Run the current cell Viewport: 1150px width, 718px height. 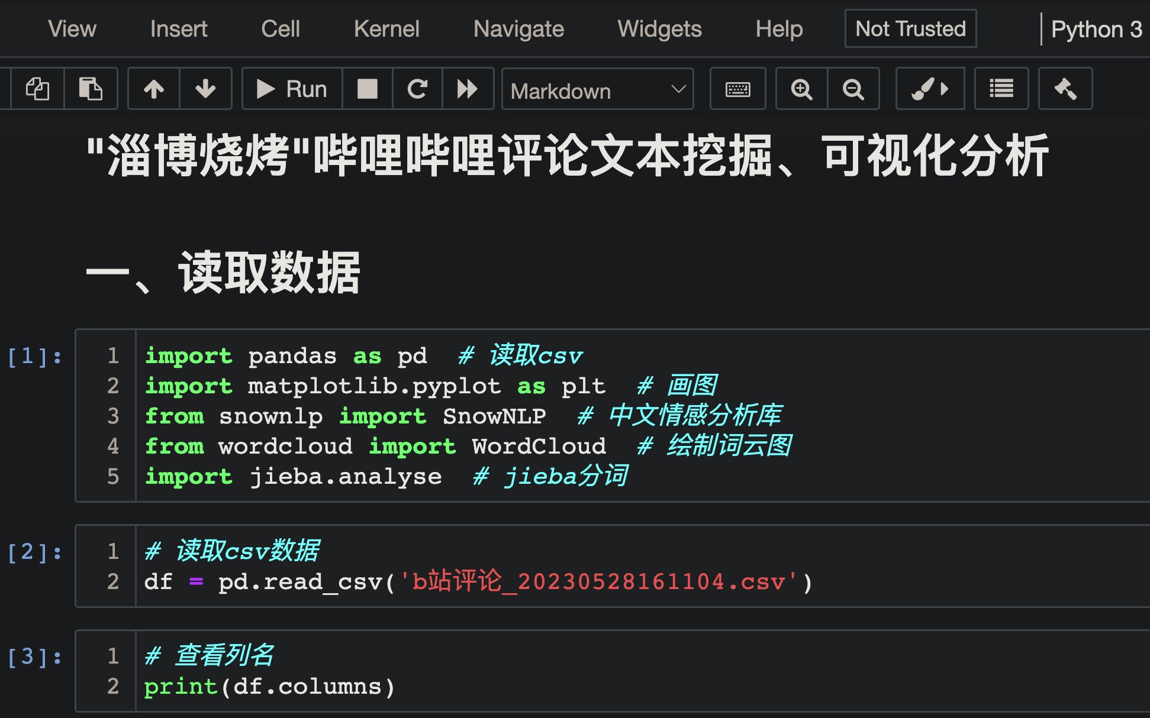coord(291,89)
